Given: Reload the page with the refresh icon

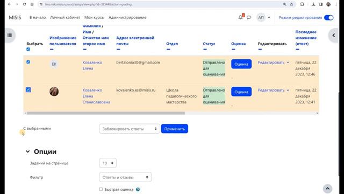Looking at the screenshot, I should [24, 4].
